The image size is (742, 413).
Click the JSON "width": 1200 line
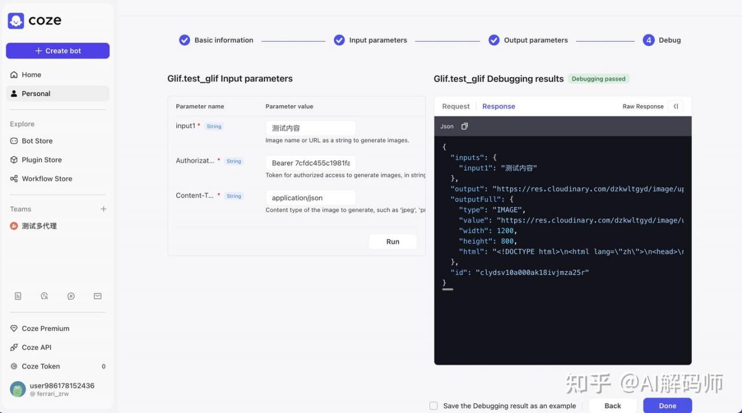(x=488, y=231)
